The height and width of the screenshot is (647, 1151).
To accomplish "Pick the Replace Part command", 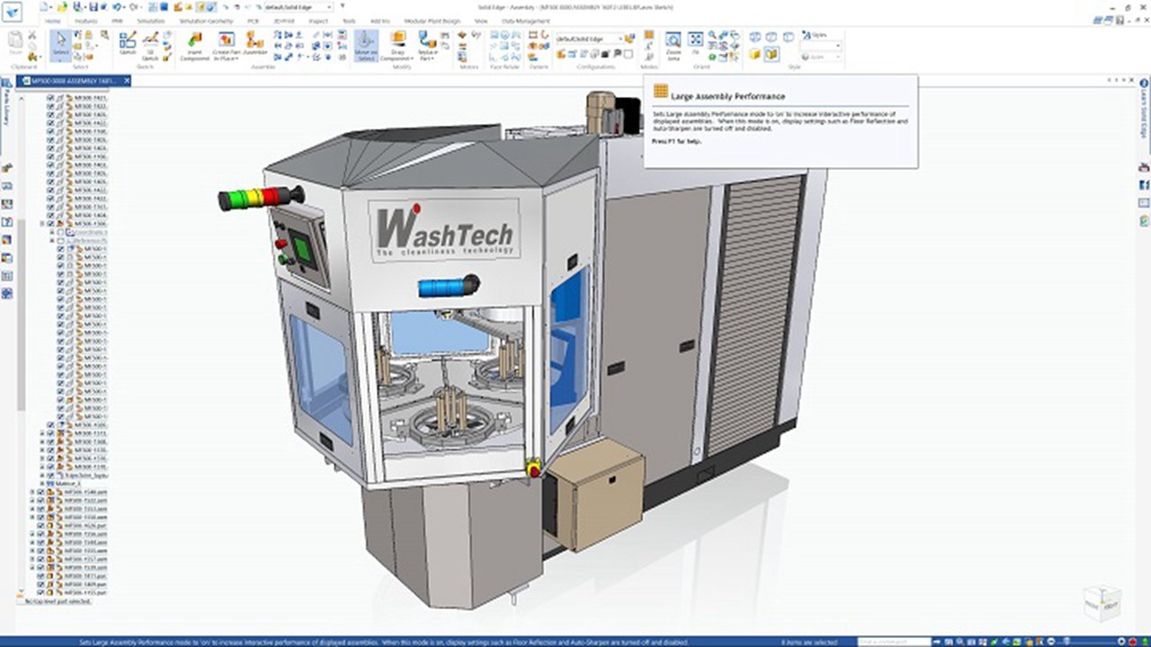I will [428, 45].
